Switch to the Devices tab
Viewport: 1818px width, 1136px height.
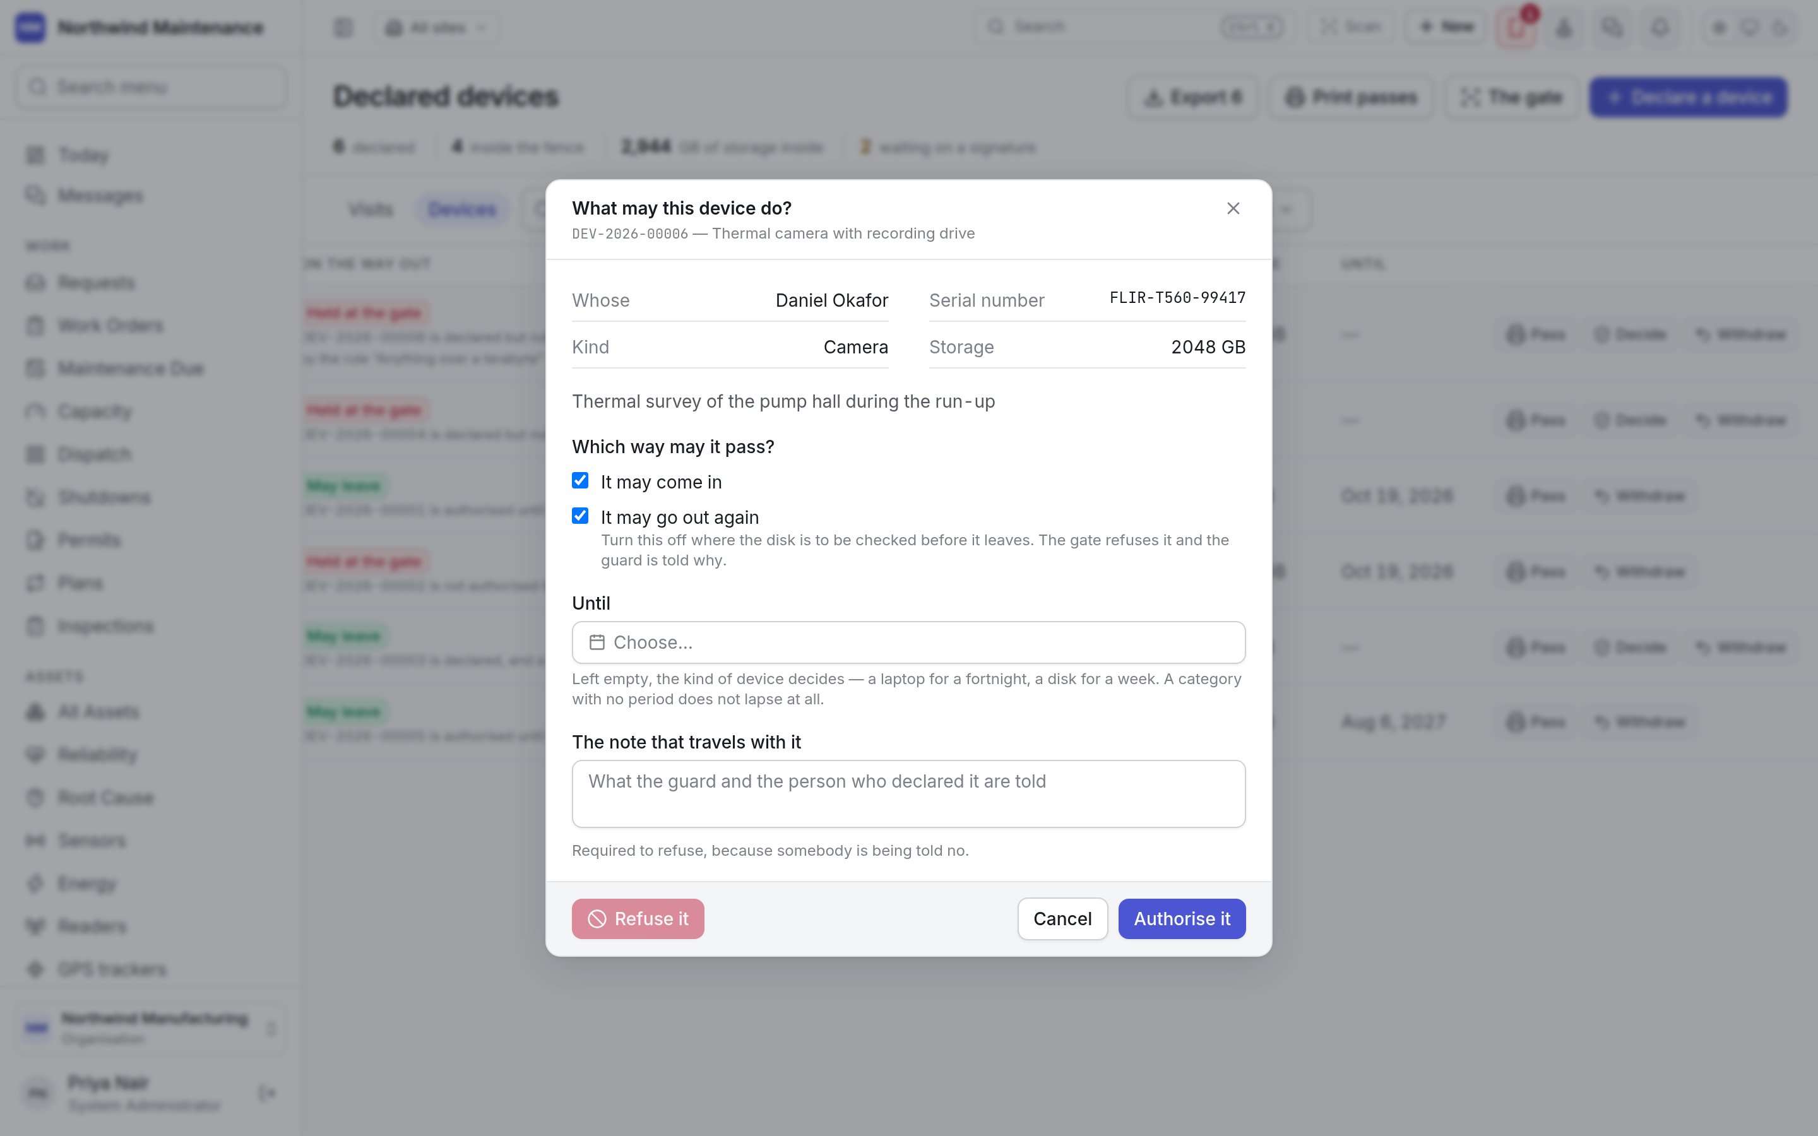coord(462,210)
